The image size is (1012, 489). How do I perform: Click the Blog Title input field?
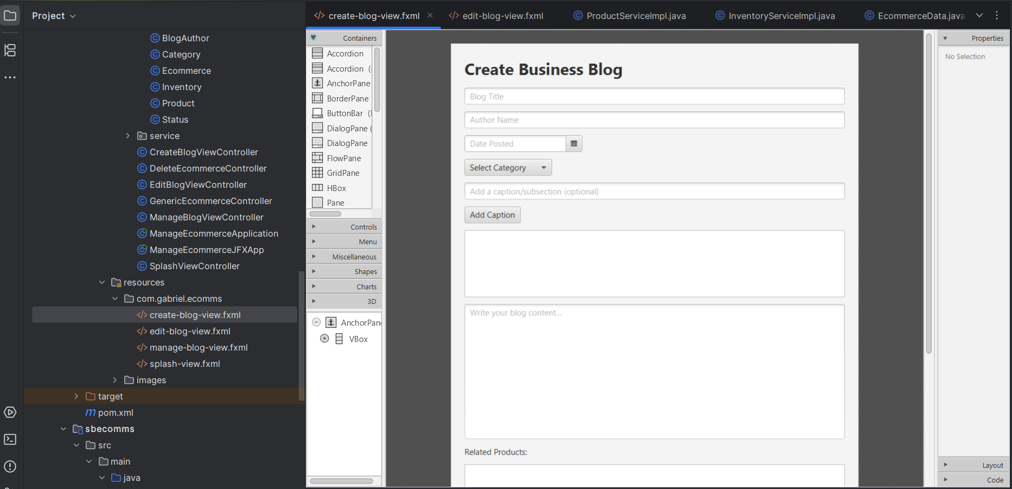point(654,97)
